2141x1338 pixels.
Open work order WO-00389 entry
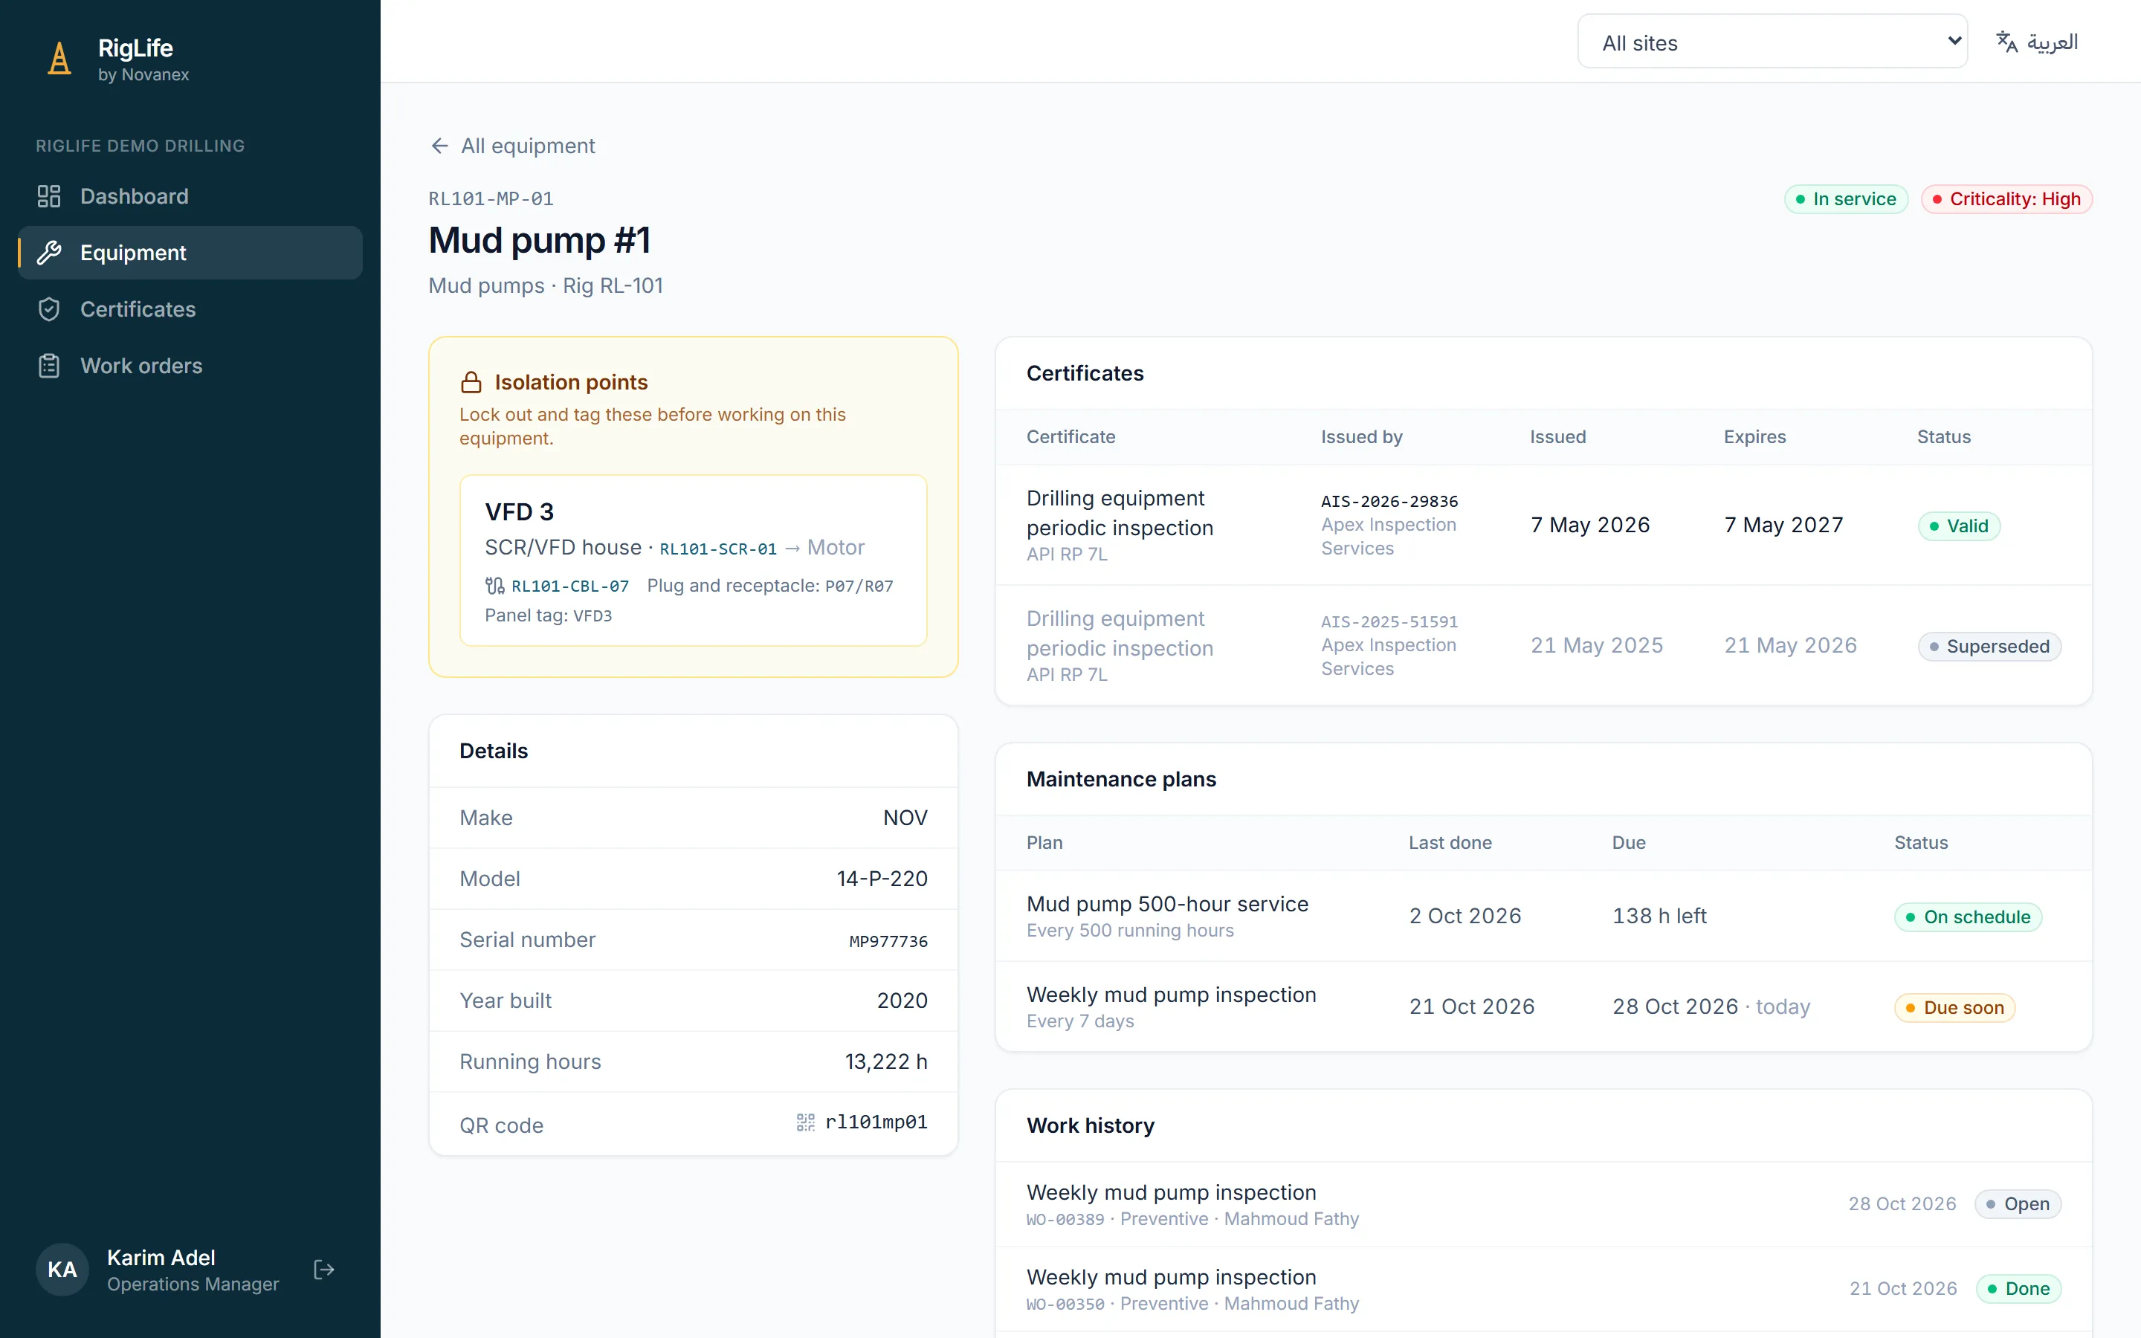1543,1204
